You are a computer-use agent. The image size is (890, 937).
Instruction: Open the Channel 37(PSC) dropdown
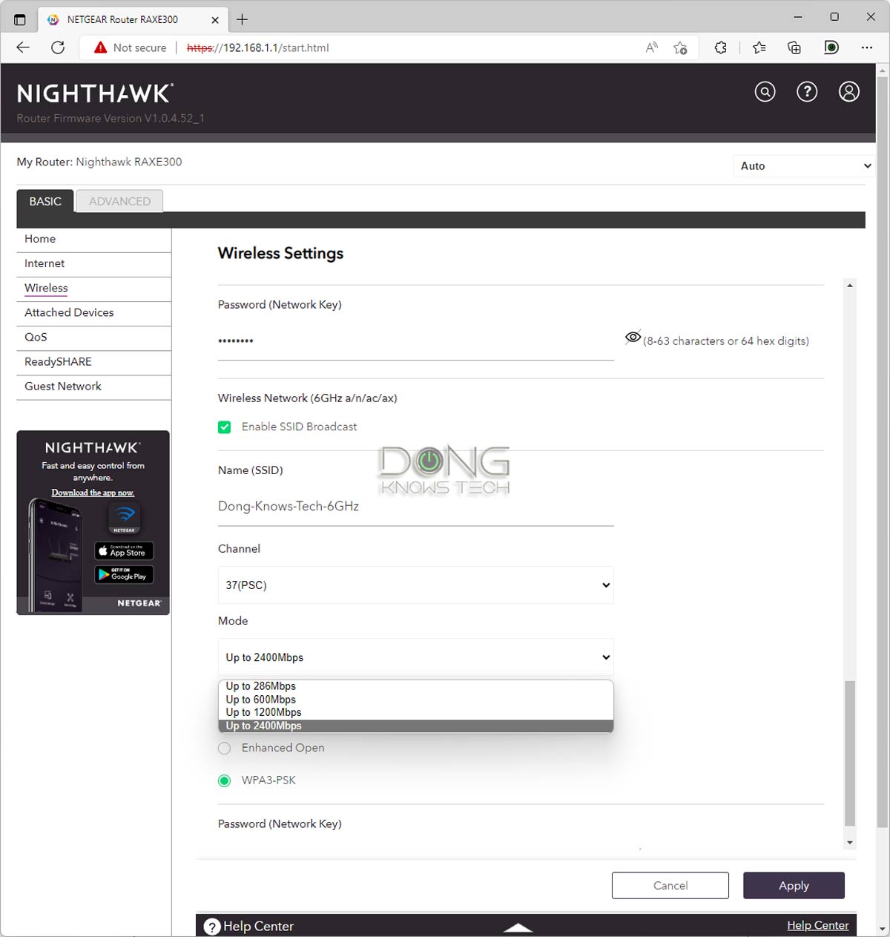[x=415, y=585]
